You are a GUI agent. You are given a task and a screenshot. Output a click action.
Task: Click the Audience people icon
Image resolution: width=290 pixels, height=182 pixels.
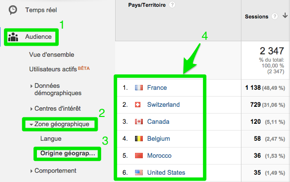(x=13, y=37)
